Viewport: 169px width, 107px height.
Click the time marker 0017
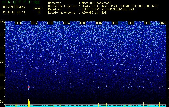(115, 23)
